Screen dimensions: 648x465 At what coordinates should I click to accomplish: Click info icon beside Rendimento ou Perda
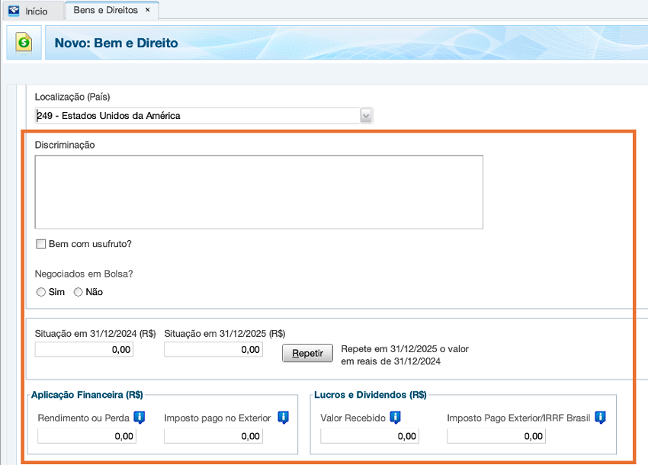click(139, 417)
